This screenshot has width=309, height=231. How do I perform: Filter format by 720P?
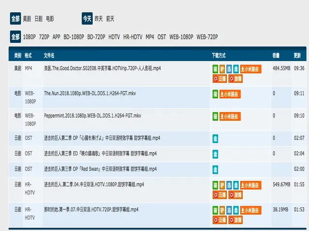point(44,37)
